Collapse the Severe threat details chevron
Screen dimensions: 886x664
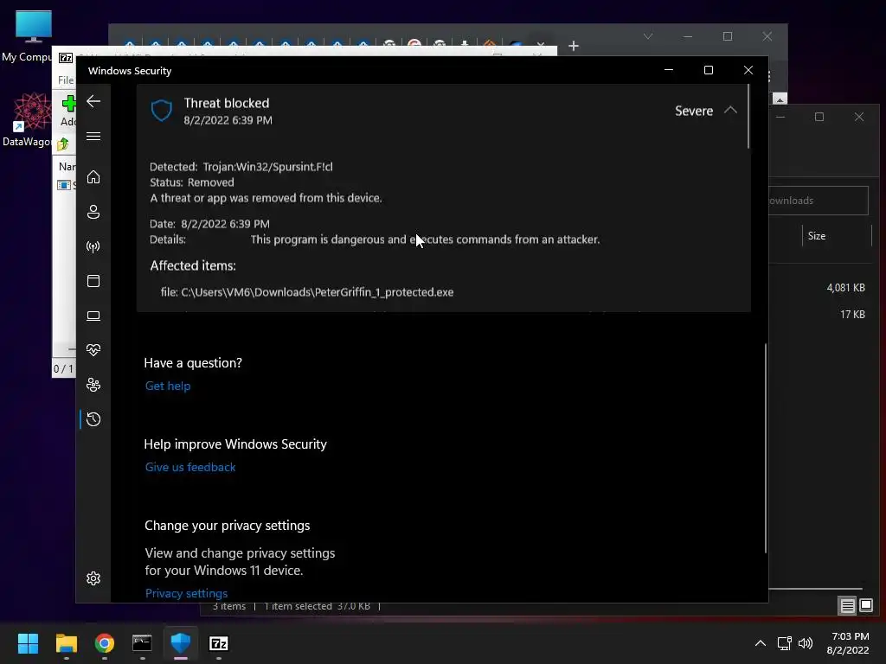tap(730, 110)
